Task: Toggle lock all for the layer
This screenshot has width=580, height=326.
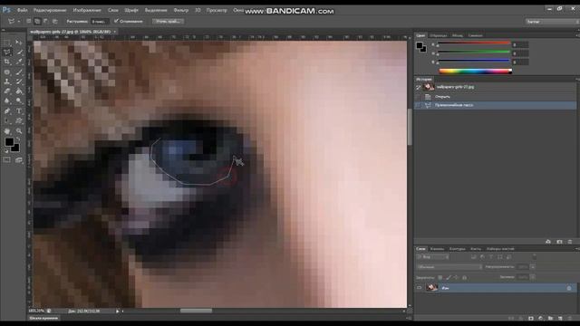Action: [x=465, y=277]
